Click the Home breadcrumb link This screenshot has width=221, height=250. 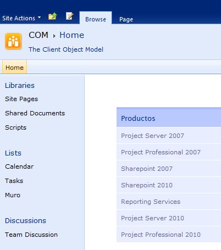72,35
